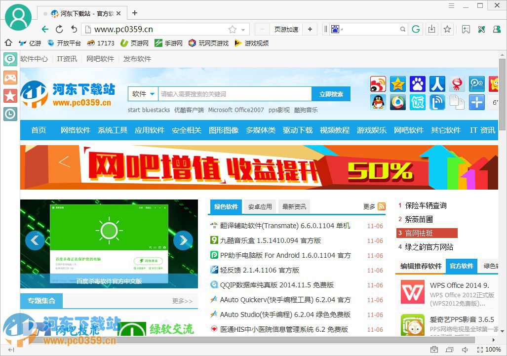Viewport: 507px width, 356px height.
Task: Select the gamepad icon in the left sidebar
Action: [10, 78]
